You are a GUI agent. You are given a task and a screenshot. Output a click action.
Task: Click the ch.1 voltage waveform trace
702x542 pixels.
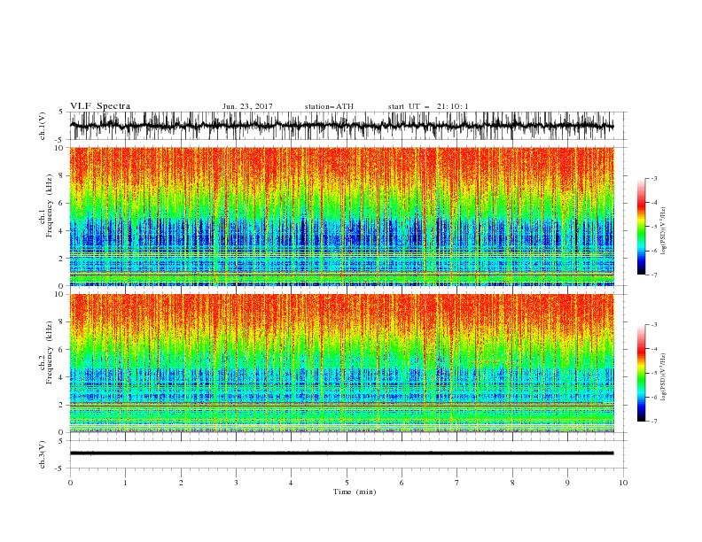pos(341,126)
